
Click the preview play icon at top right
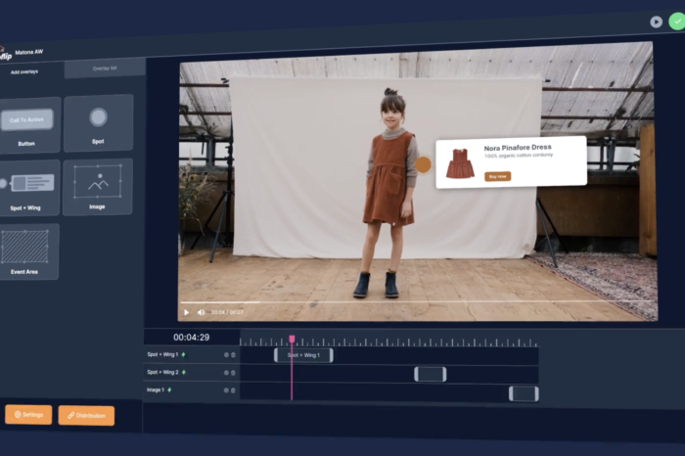pyautogui.click(x=656, y=22)
